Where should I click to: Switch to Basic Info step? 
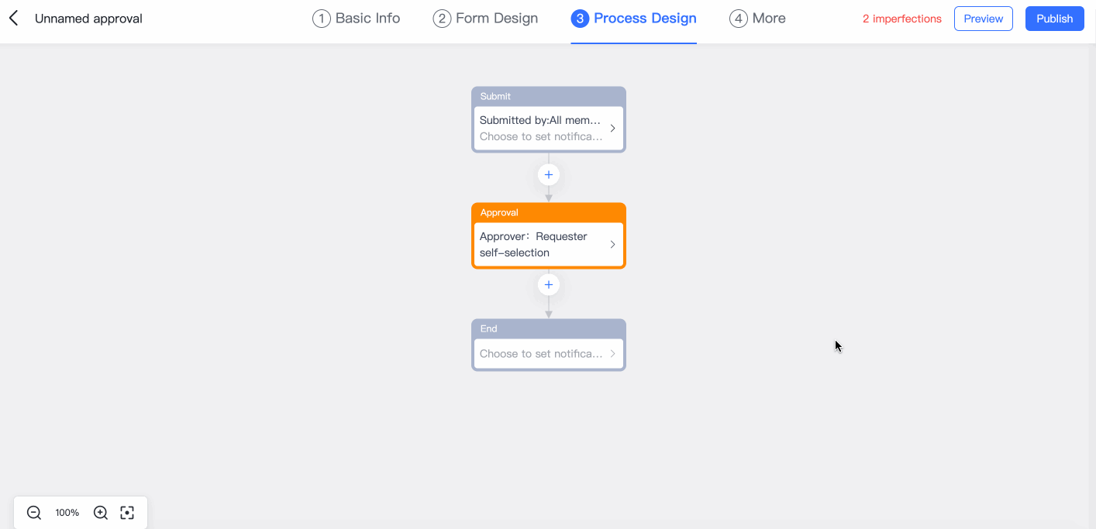(x=357, y=19)
